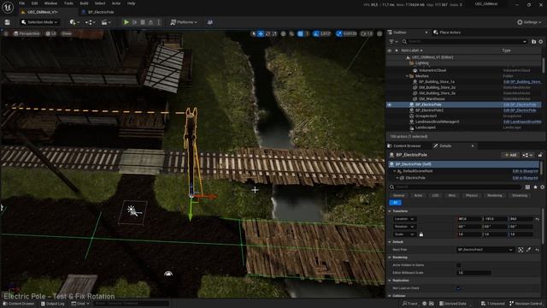Open Selection Mode dropdown
The image size is (547, 308).
39,22
